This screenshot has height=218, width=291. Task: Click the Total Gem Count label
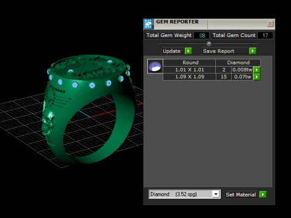(234, 35)
